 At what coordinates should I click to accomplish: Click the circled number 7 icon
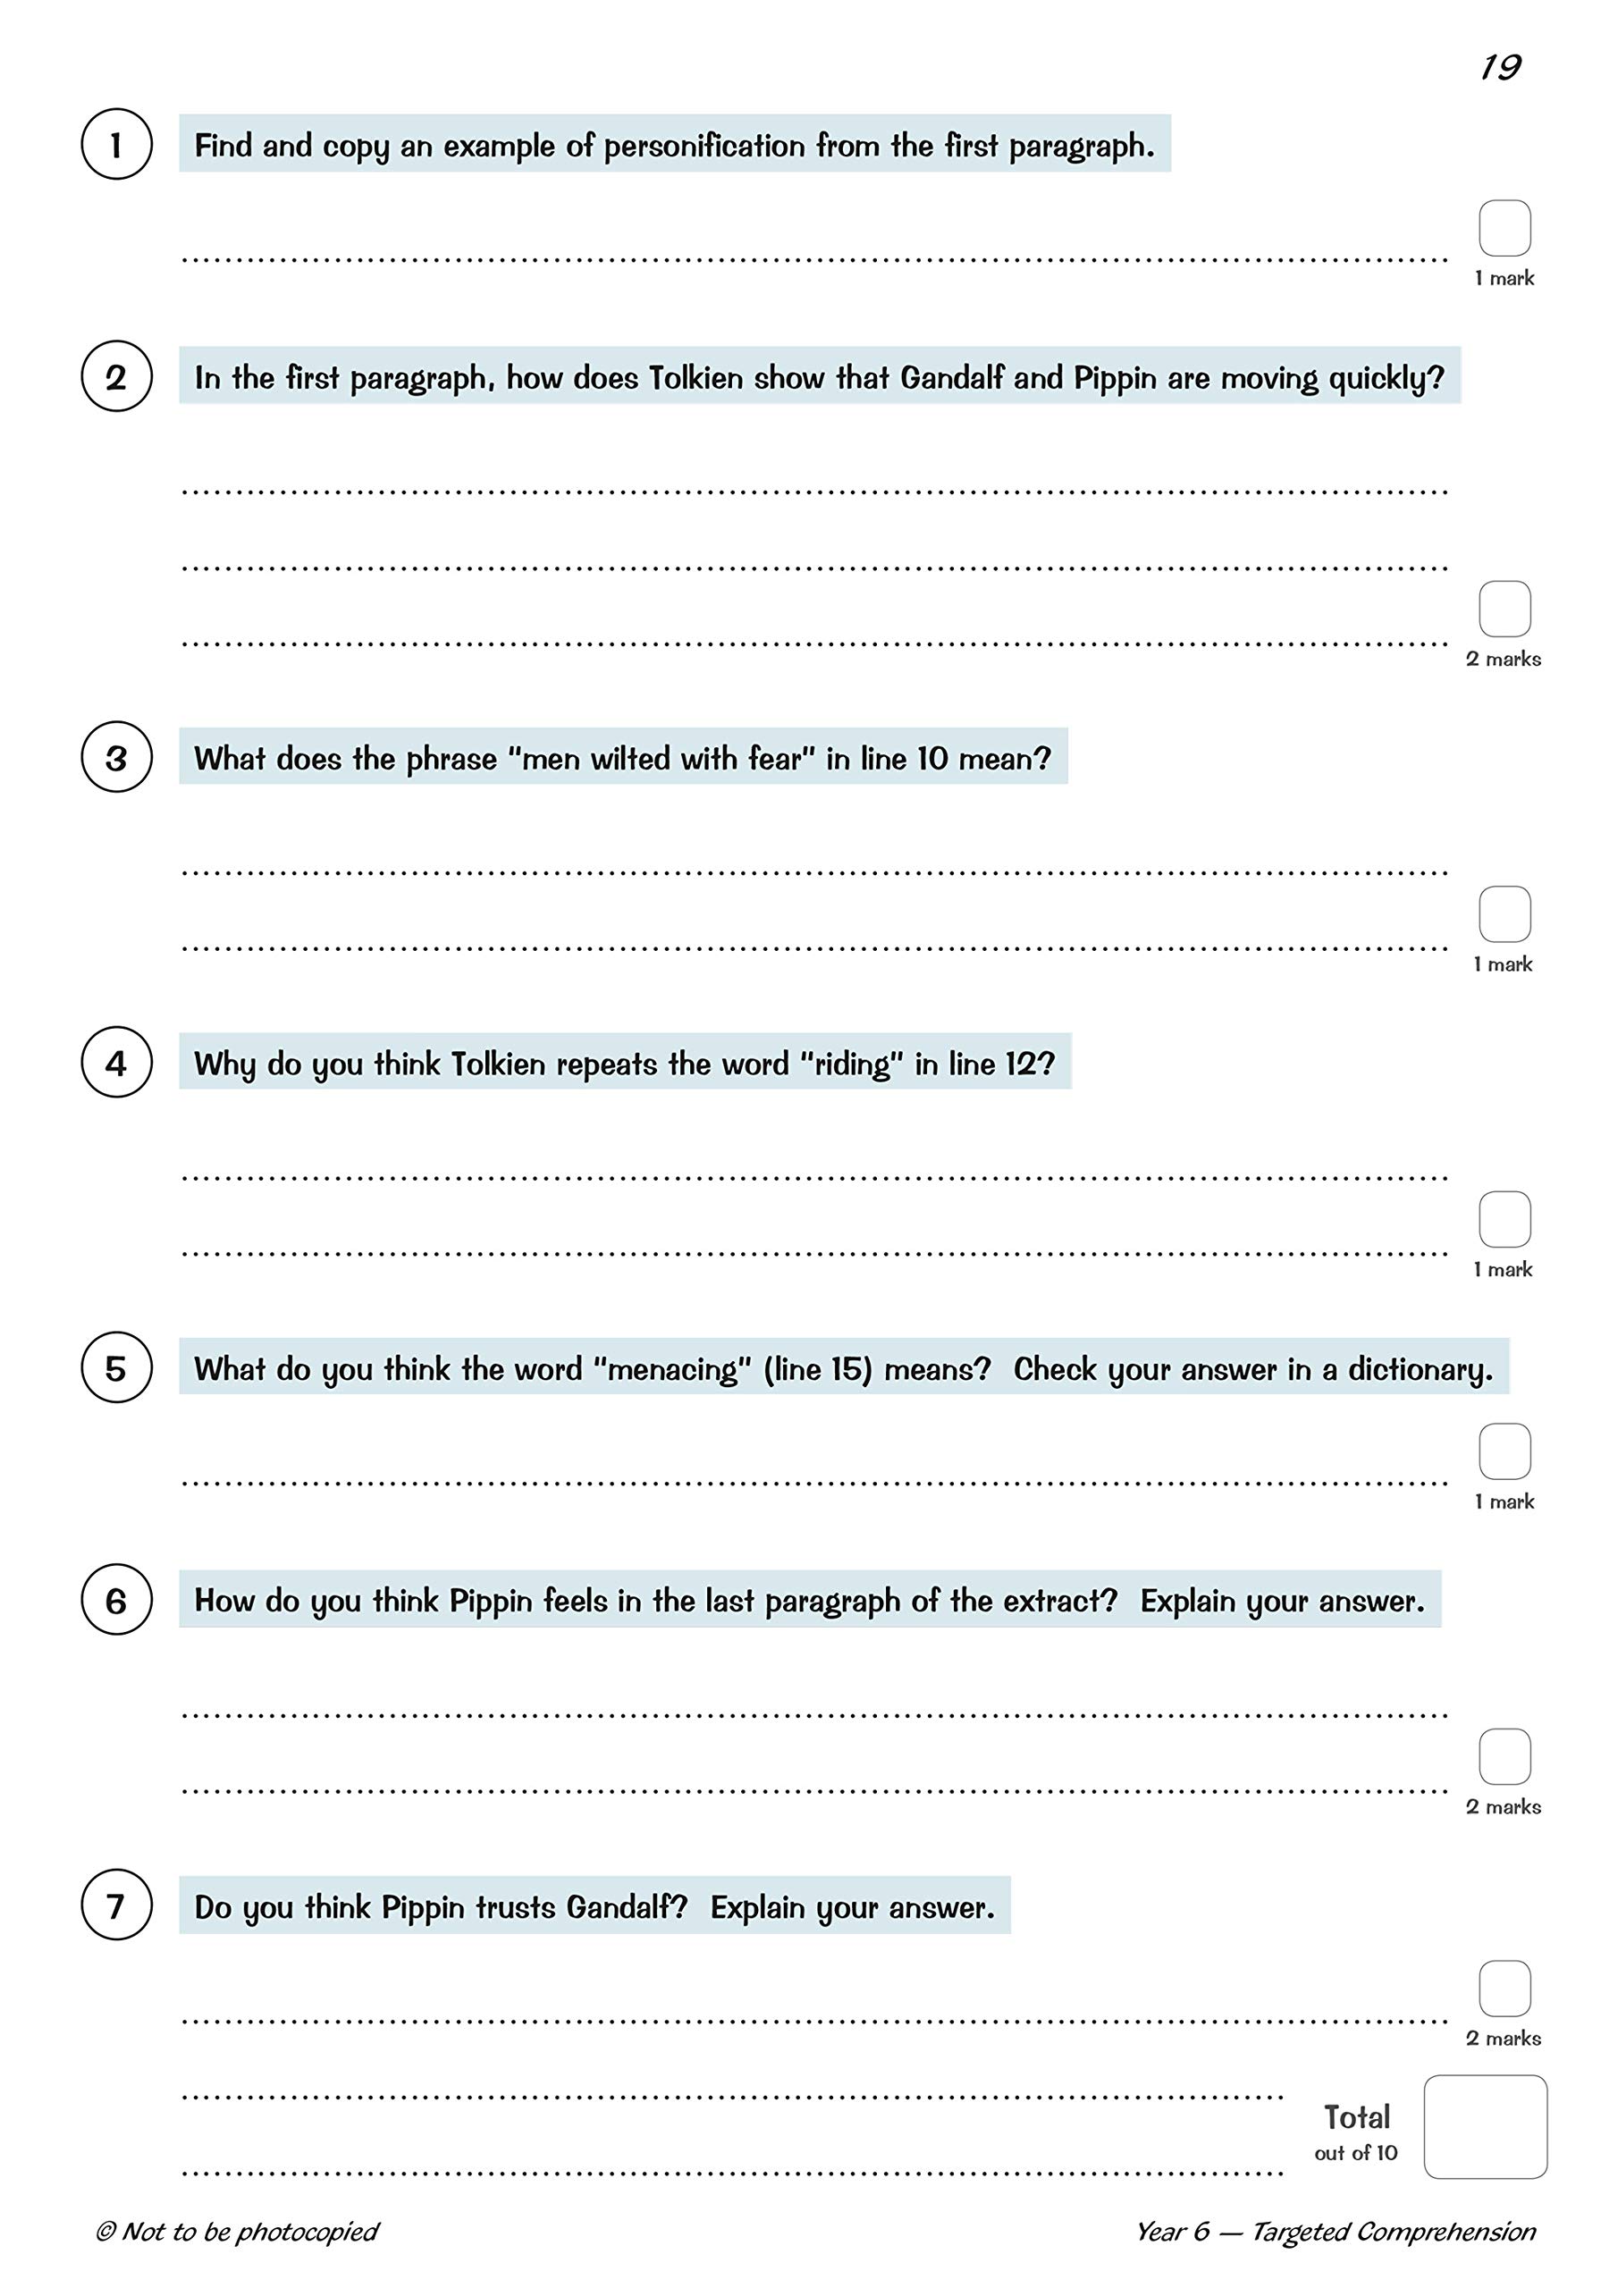click(115, 1905)
